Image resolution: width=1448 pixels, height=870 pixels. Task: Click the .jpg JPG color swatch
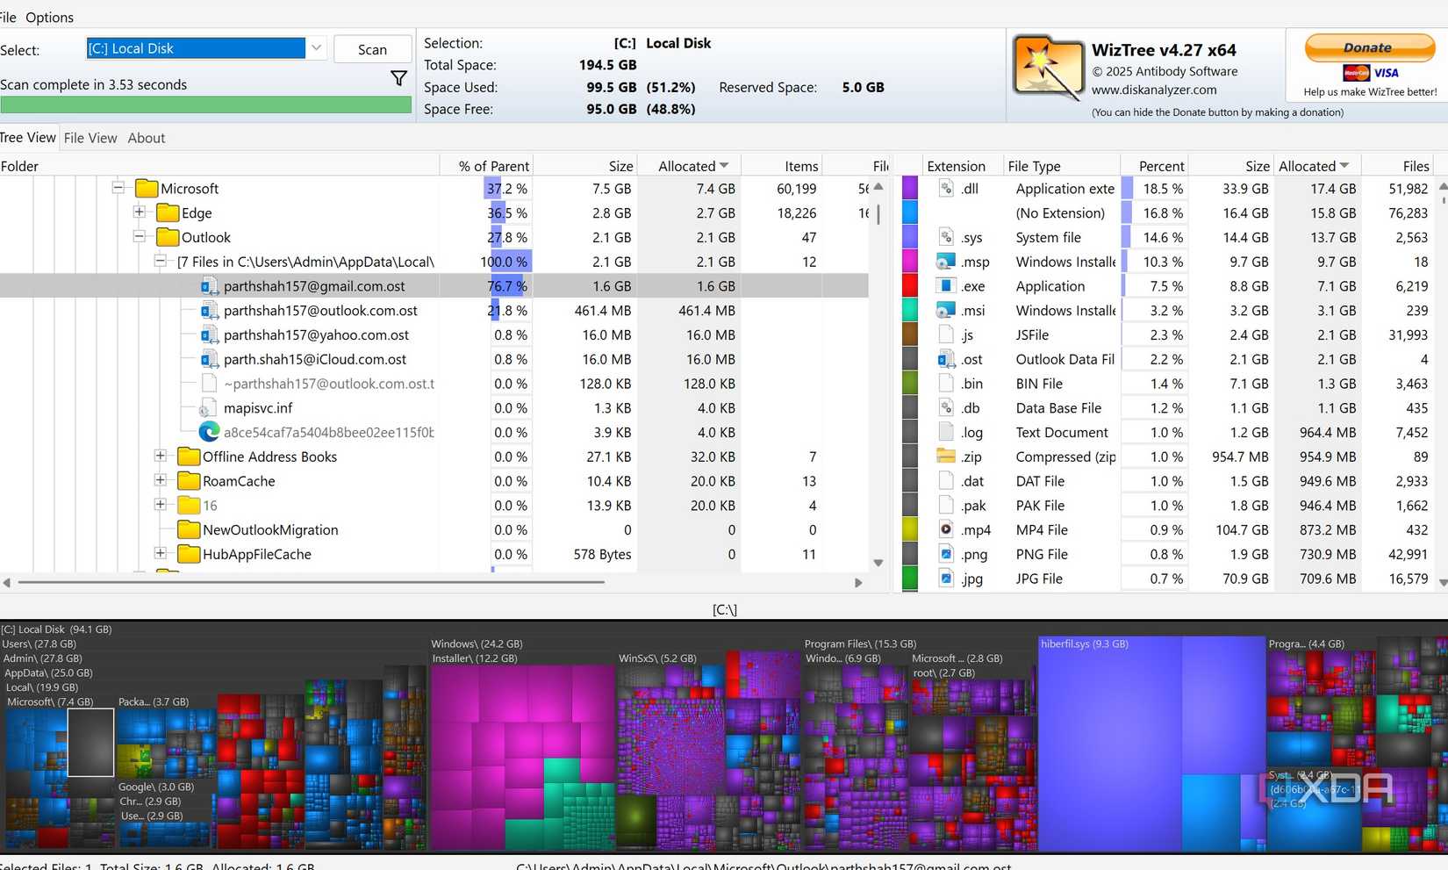pyautogui.click(x=909, y=579)
